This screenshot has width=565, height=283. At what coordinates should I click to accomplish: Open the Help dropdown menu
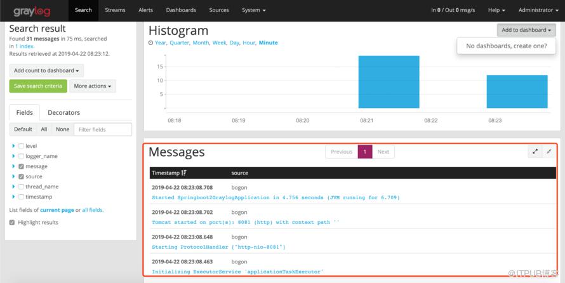coord(496,10)
